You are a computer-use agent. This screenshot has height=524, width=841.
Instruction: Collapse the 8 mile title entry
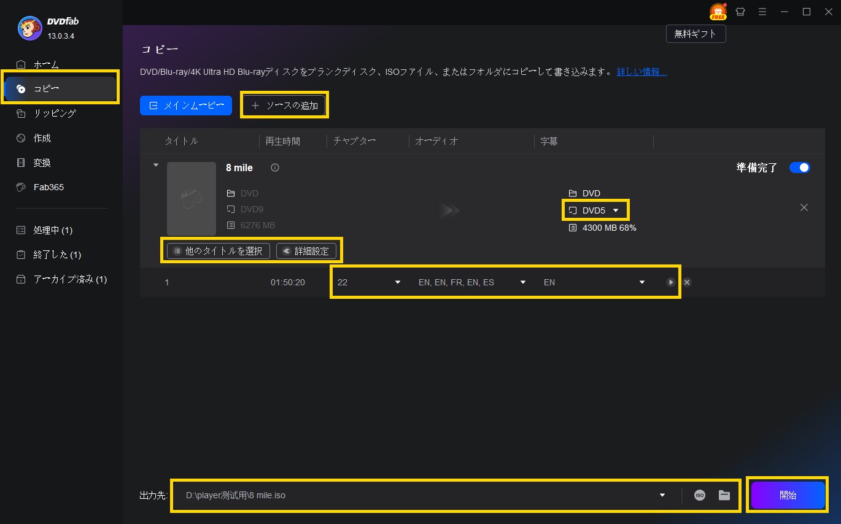coord(155,165)
